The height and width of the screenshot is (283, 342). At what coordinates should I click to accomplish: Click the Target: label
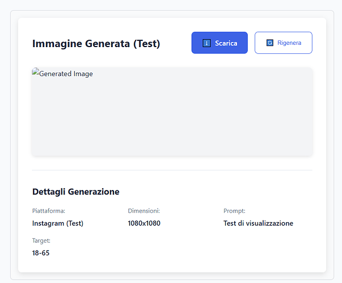(41, 240)
